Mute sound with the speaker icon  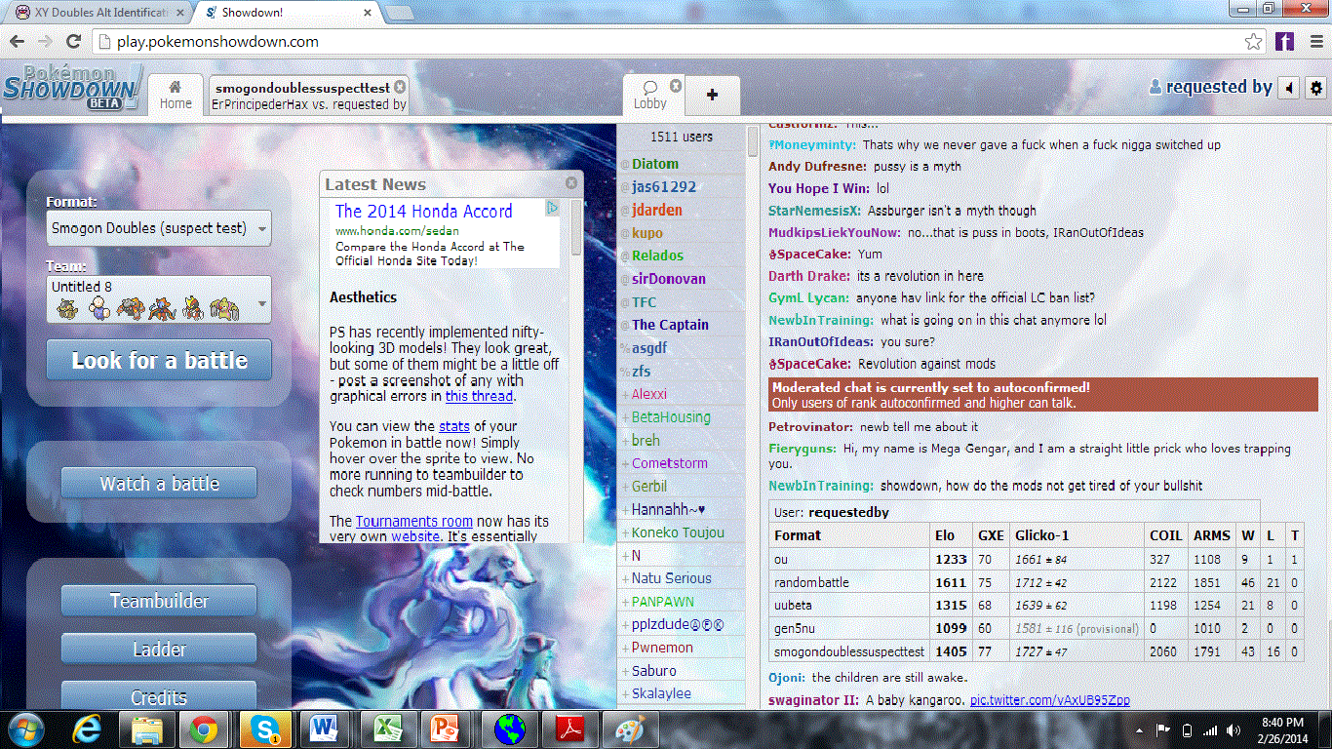click(x=1289, y=88)
